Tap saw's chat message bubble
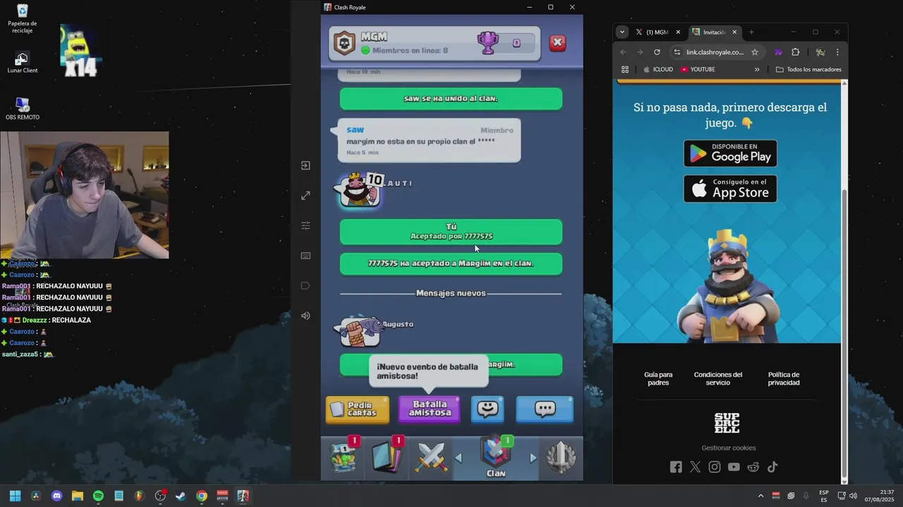Screen dimensions: 903x507 click(x=429, y=141)
